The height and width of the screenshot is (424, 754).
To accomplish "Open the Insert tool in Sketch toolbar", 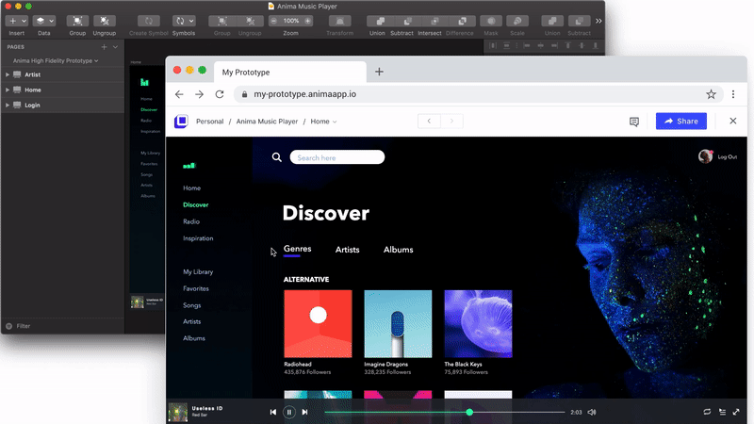I will pyautogui.click(x=16, y=21).
